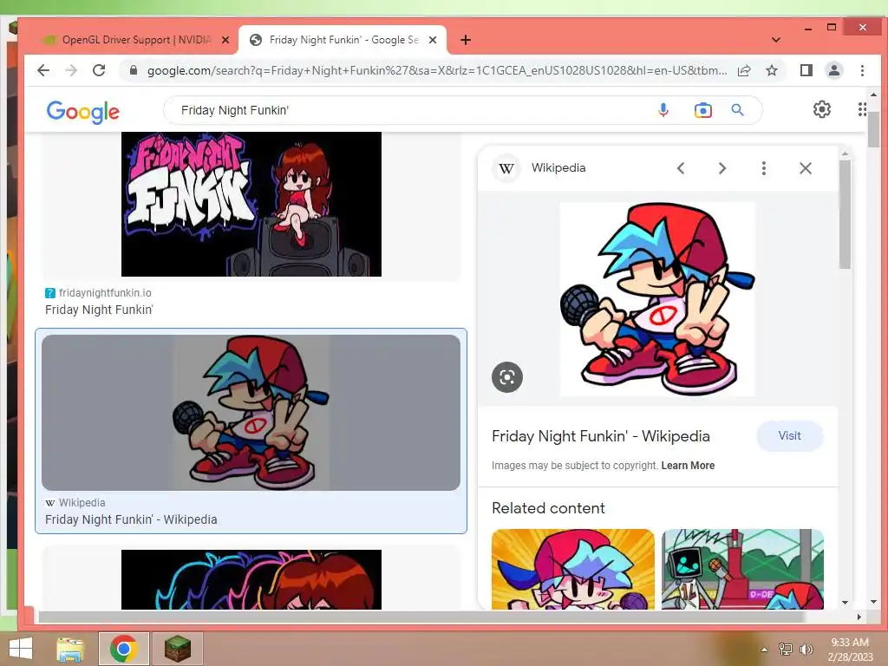Viewport: 888px width, 666px height.
Task: Open the yellow-background related content image
Action: pyautogui.click(x=572, y=569)
